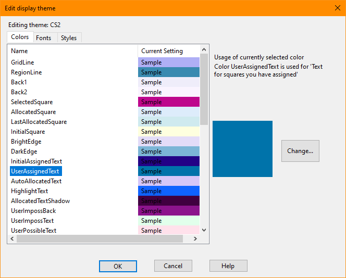Click the UserImpossBack purple sample swatch
346x278 pixels.
[169, 211]
